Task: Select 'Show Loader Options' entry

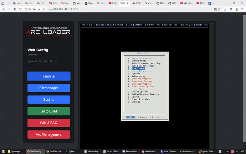Action: 143,86
